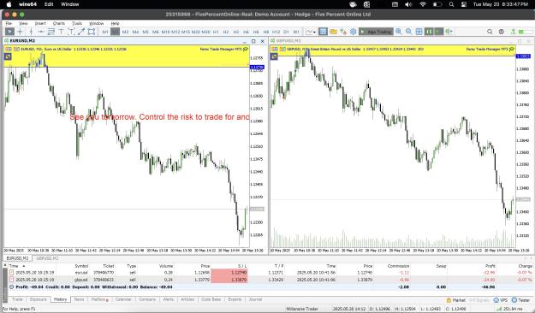Select the text label tool

pos(71,32)
